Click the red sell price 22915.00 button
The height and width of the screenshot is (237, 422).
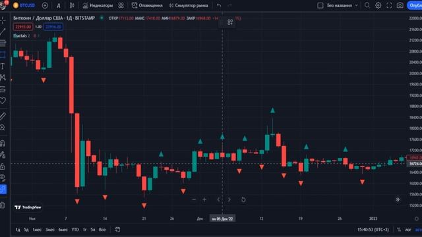23,27
